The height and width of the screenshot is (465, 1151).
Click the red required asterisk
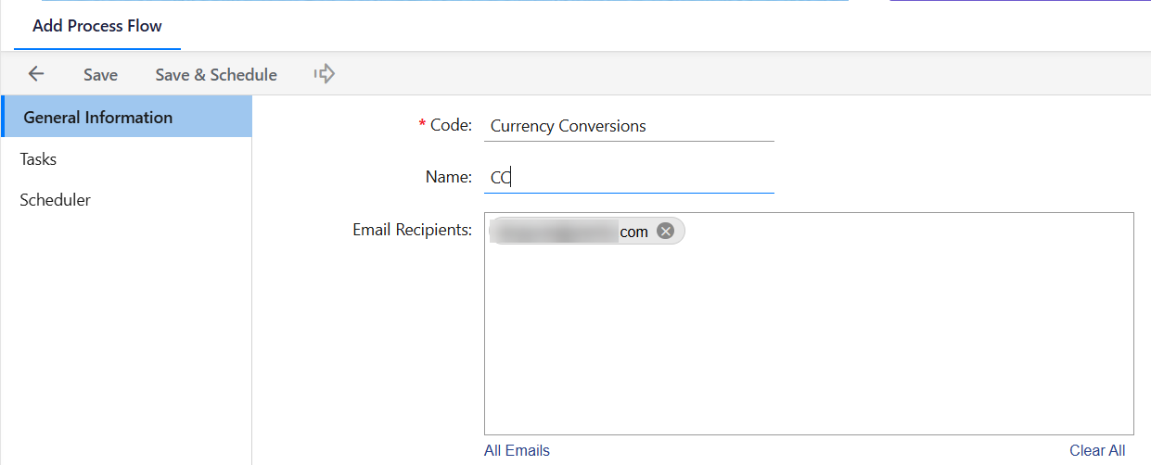(423, 124)
